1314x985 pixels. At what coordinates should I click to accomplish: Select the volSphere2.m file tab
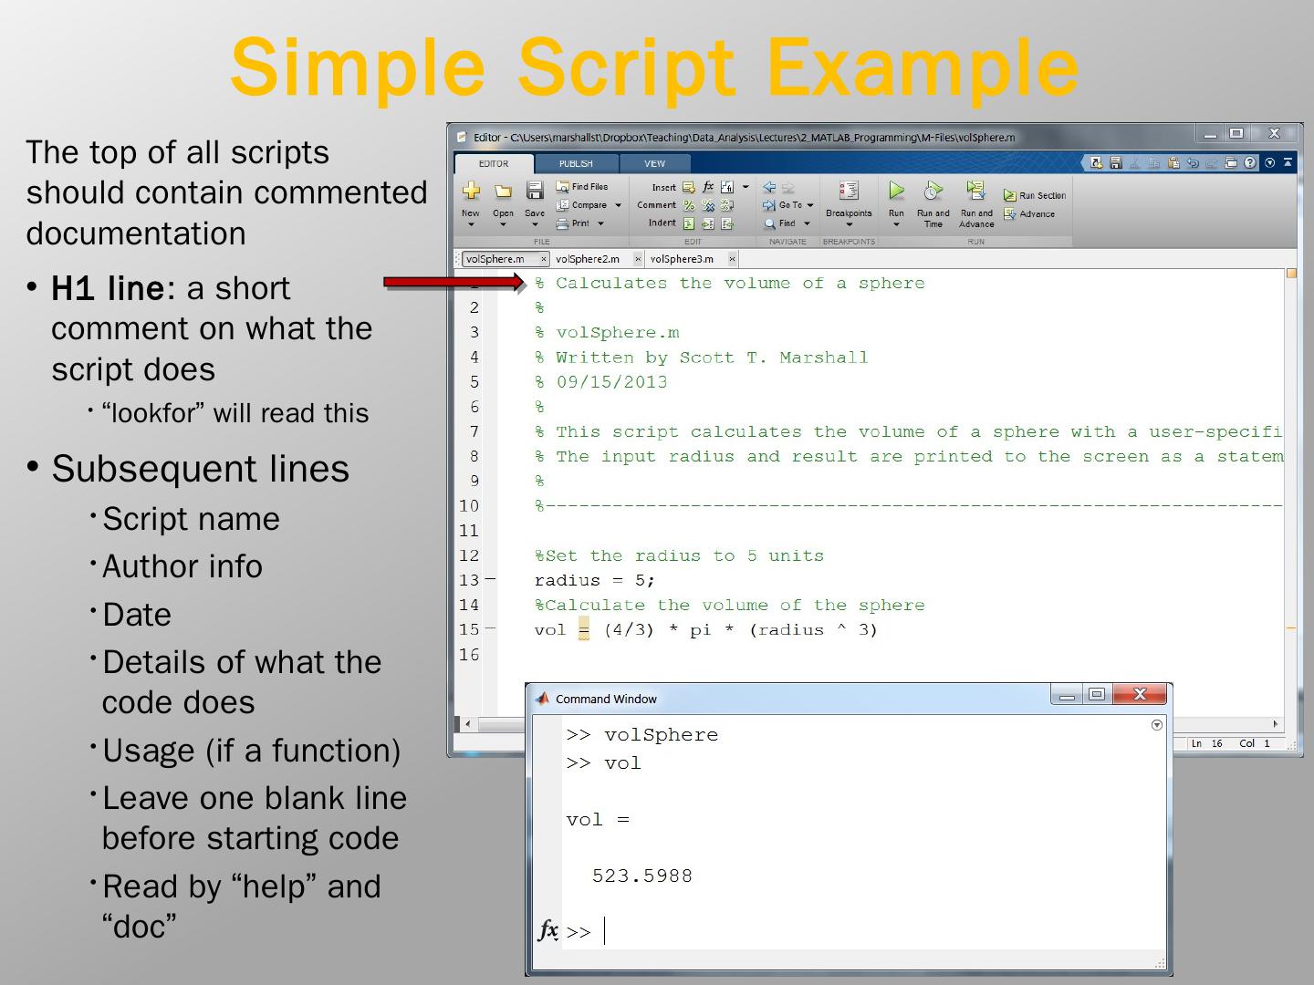596,259
